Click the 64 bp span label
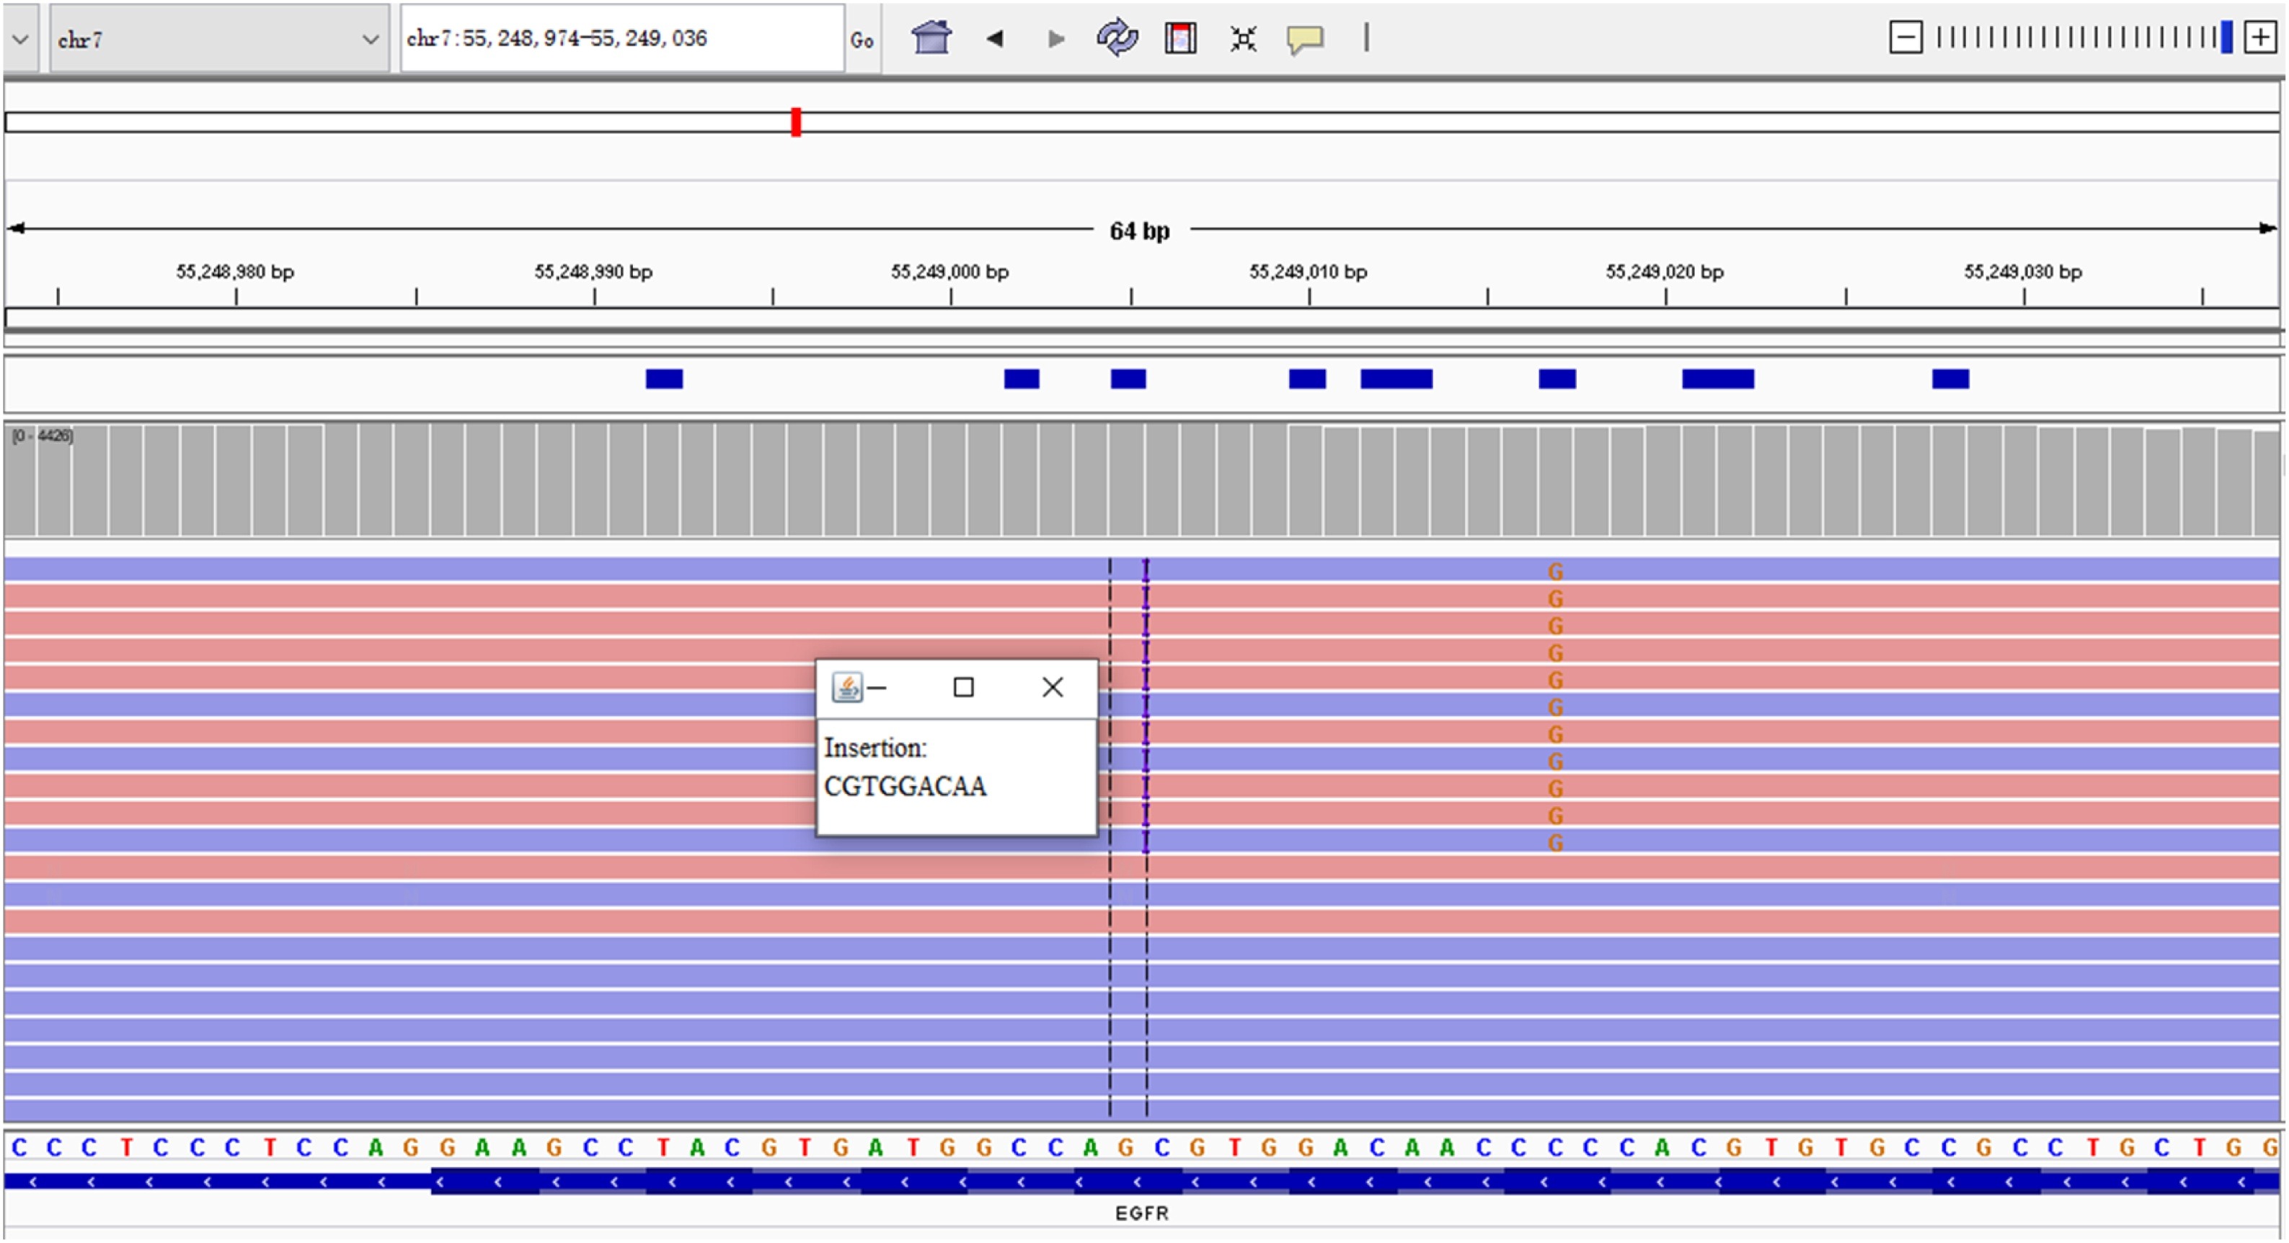The height and width of the screenshot is (1243, 2289). coord(1139,231)
